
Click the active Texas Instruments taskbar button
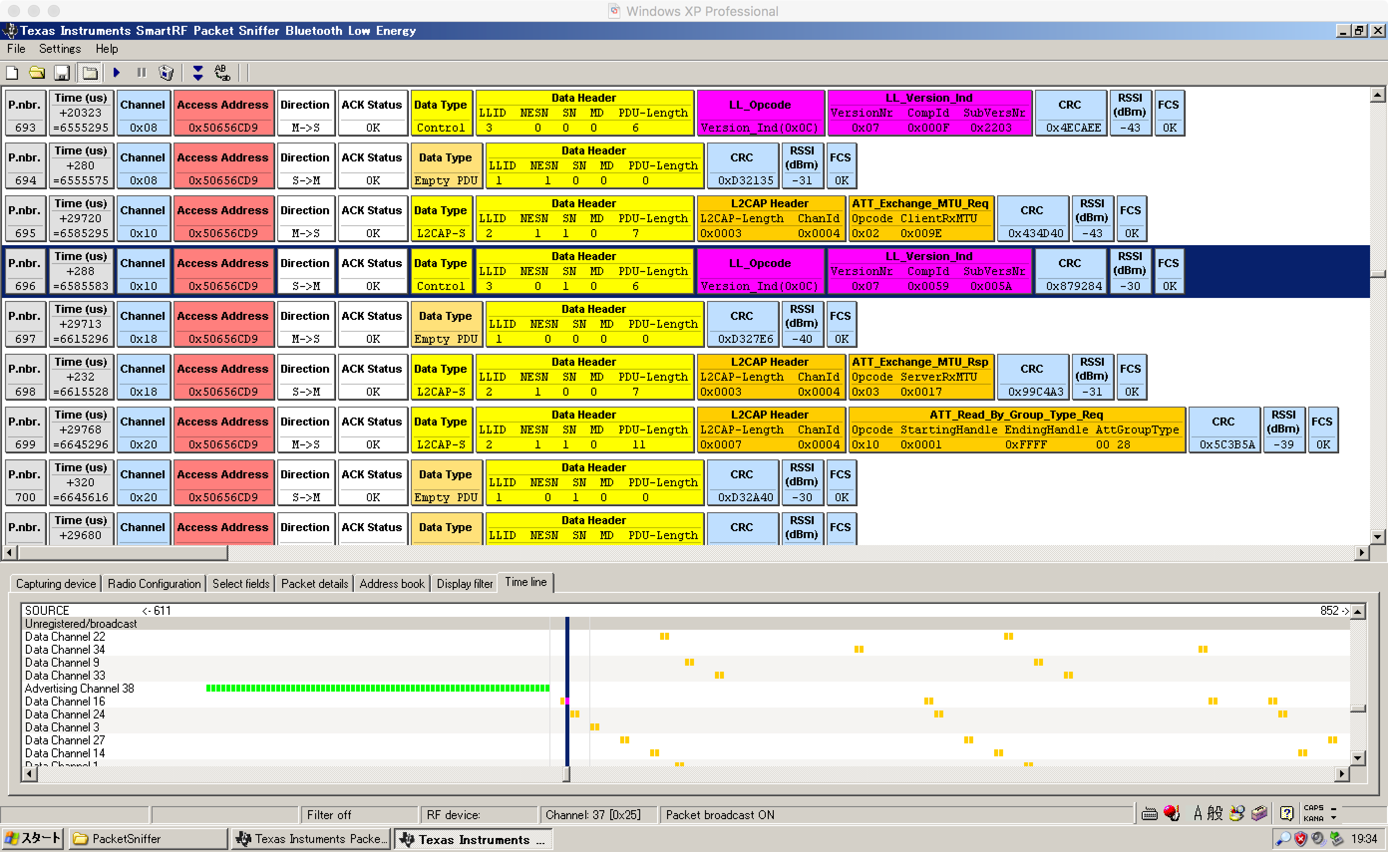coord(473,839)
